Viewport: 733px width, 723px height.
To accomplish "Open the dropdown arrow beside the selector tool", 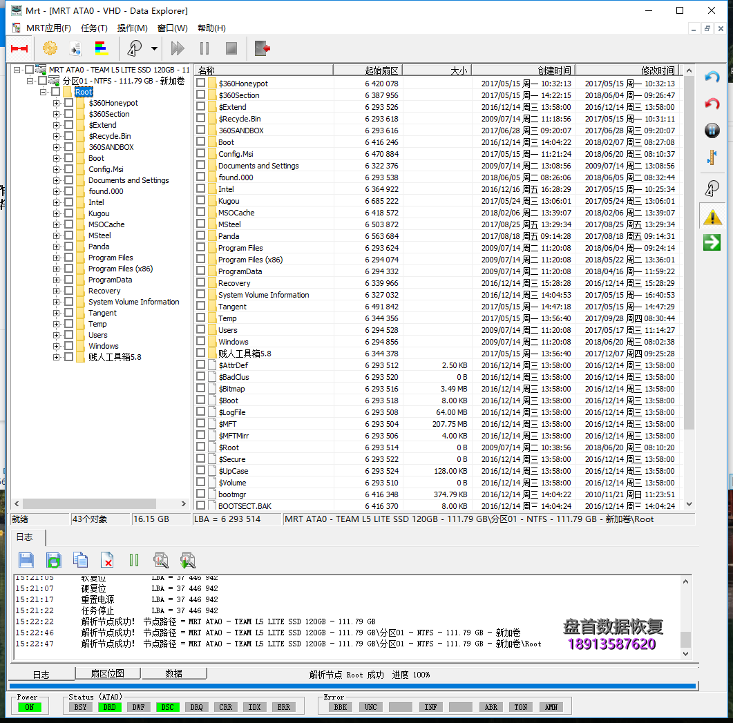I will tap(153, 48).
